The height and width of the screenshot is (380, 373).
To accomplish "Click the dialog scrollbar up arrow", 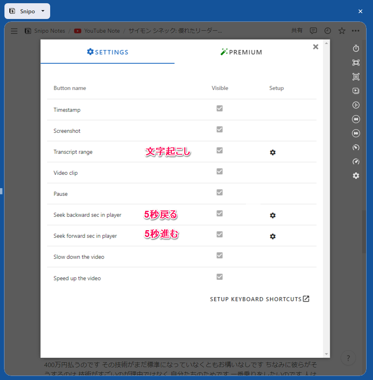I will point(326,43).
